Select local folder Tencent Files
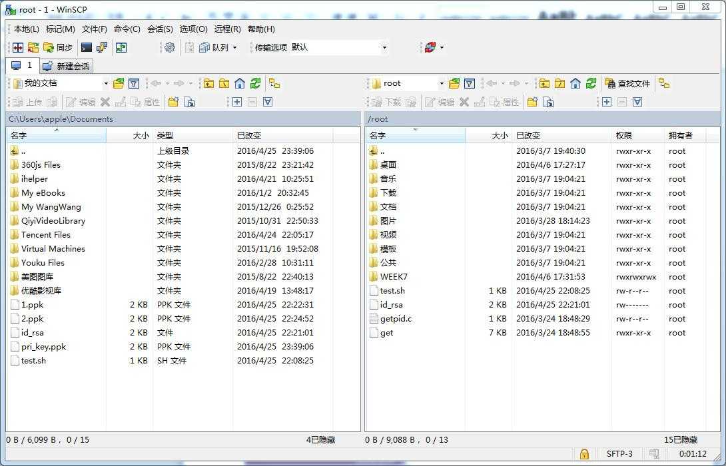This screenshot has width=726, height=466. point(46,234)
